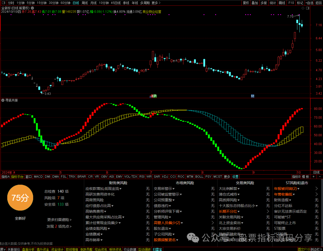
Task: Open the 更多扫雷避险 link
Action: pyautogui.click(x=59, y=220)
